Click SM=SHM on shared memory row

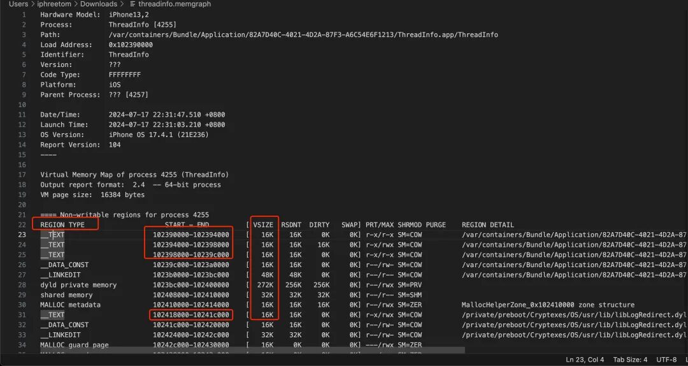(x=410, y=295)
